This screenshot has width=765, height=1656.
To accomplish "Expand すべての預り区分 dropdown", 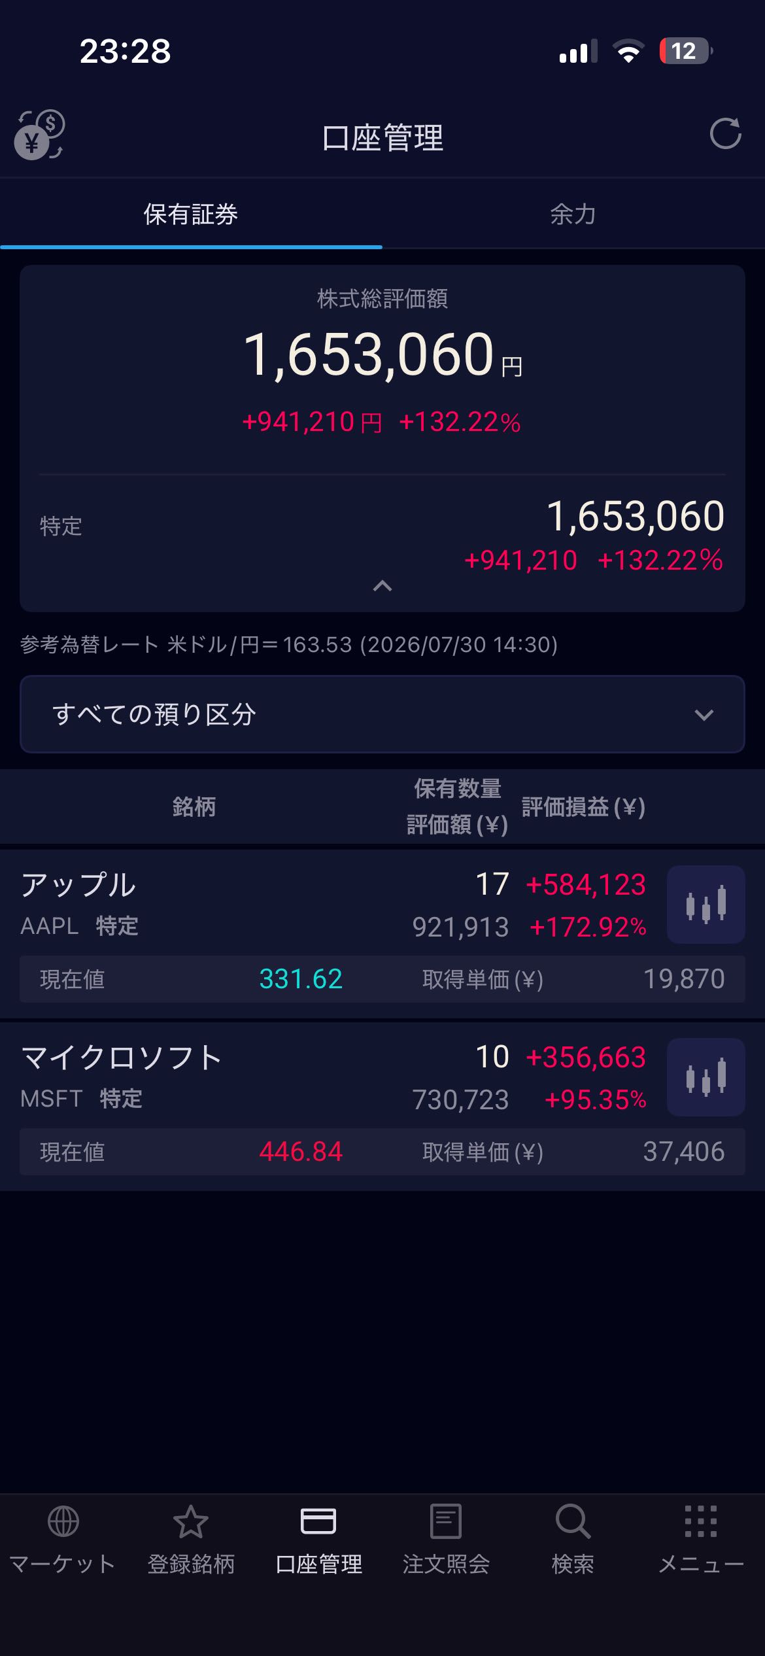I will click(382, 714).
